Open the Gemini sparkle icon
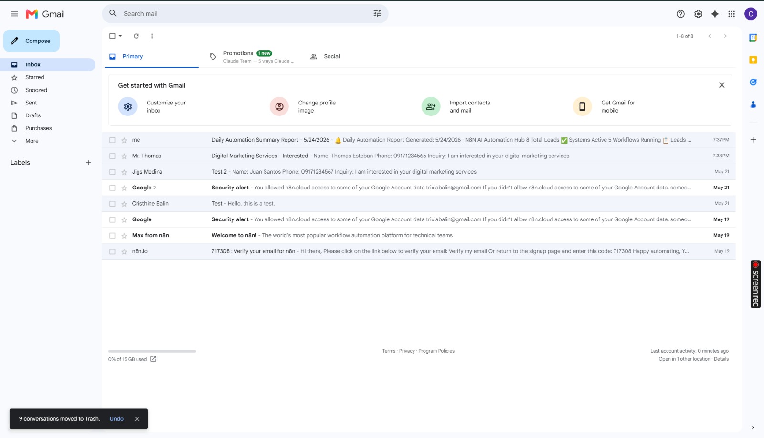Image resolution: width=764 pixels, height=438 pixels. pyautogui.click(x=715, y=14)
